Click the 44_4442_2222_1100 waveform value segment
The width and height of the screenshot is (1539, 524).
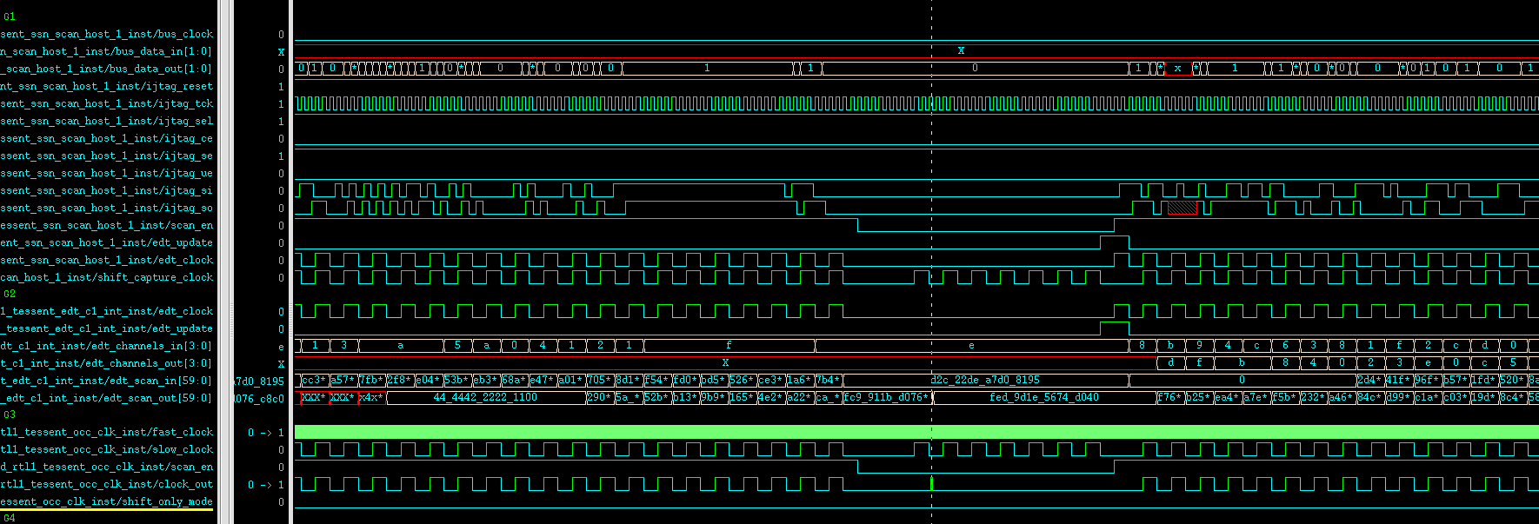(485, 397)
